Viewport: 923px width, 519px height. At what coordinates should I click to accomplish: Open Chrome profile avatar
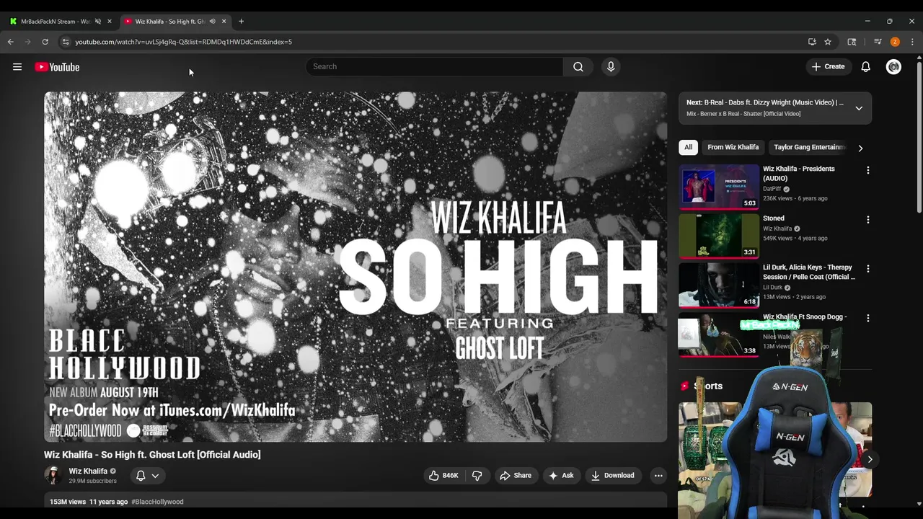[x=895, y=42]
